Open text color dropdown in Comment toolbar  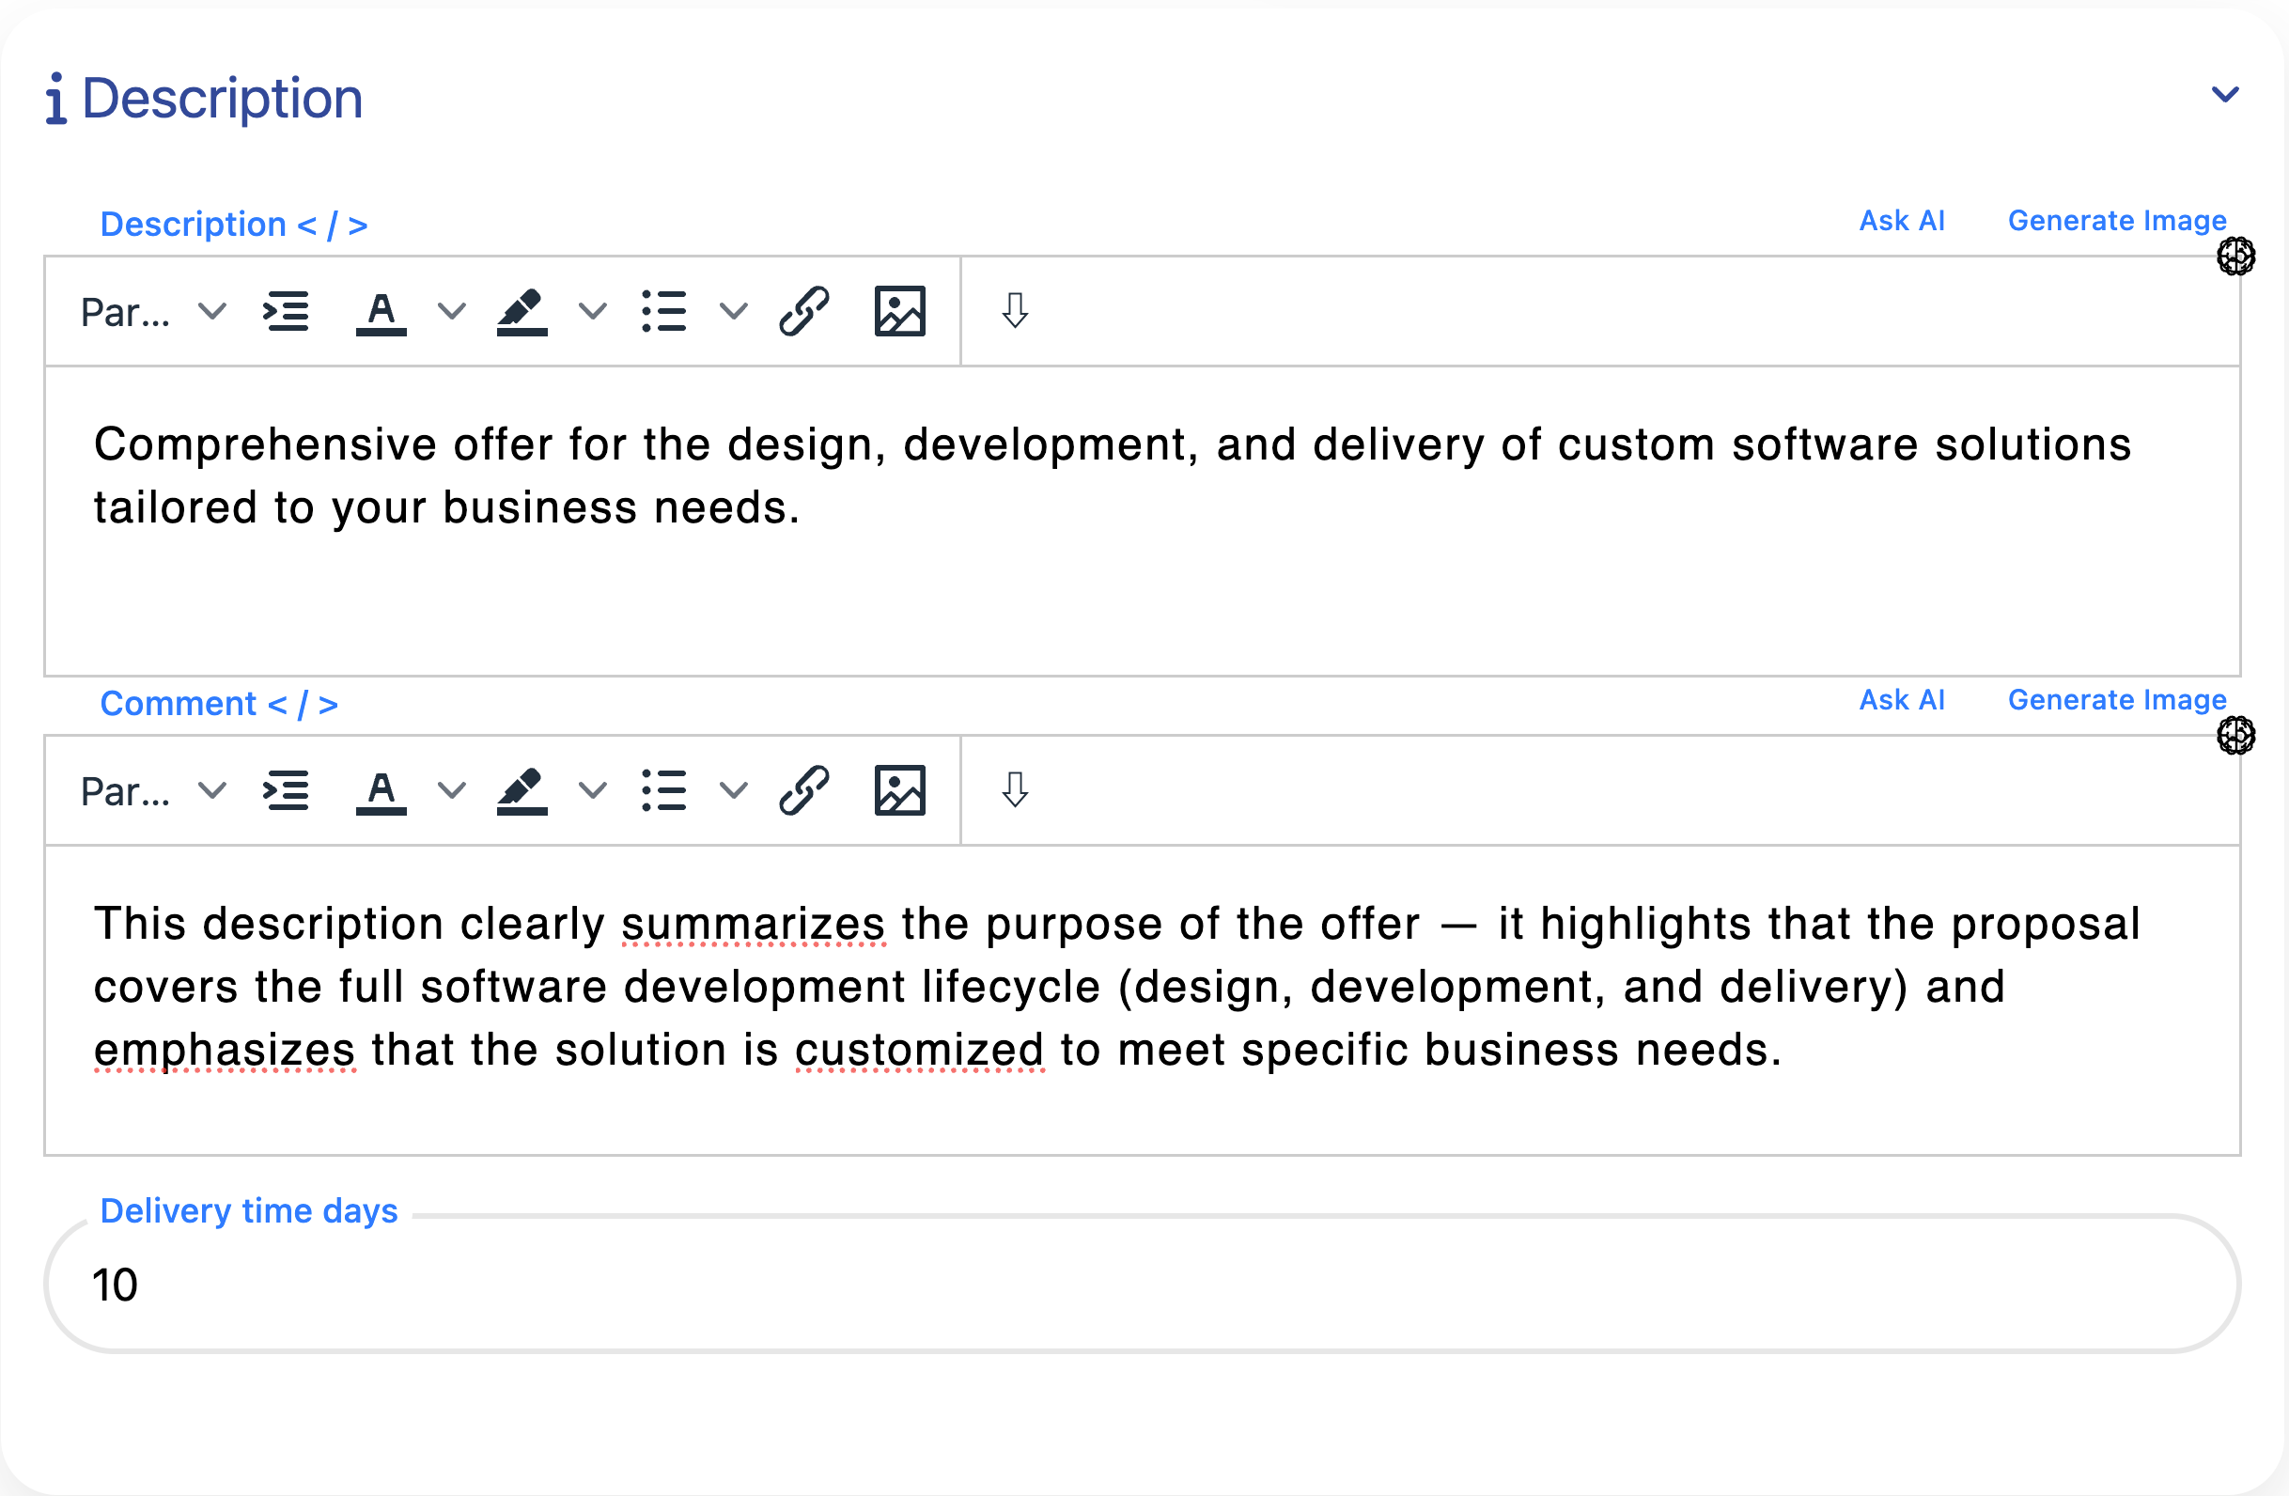(x=450, y=790)
